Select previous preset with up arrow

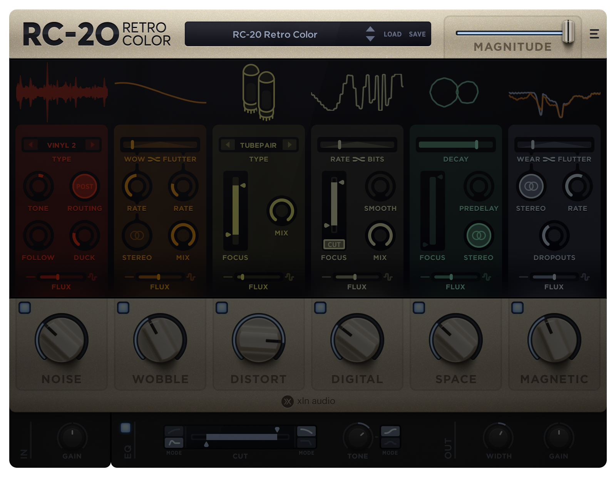click(370, 29)
